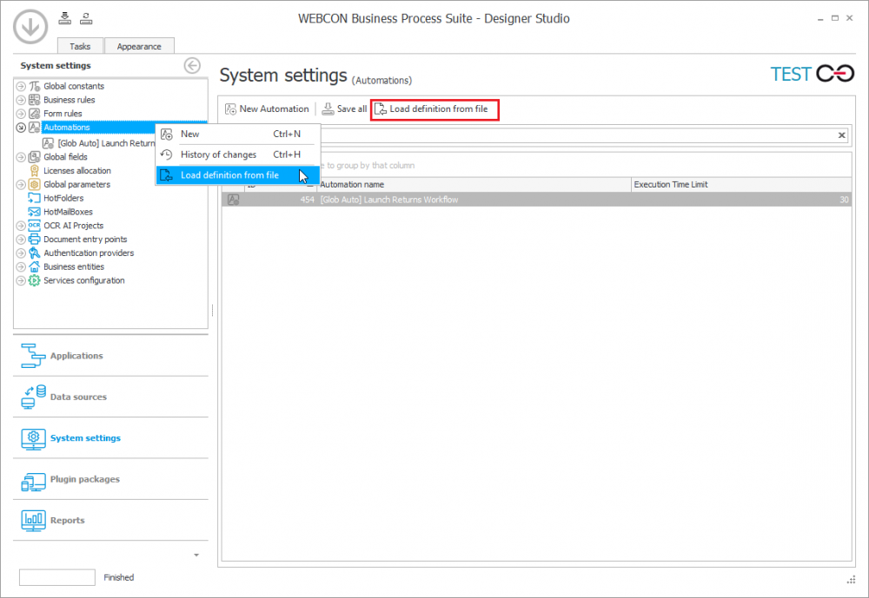This screenshot has width=869, height=598.
Task: Select the Automations tree item
Action: [67, 128]
